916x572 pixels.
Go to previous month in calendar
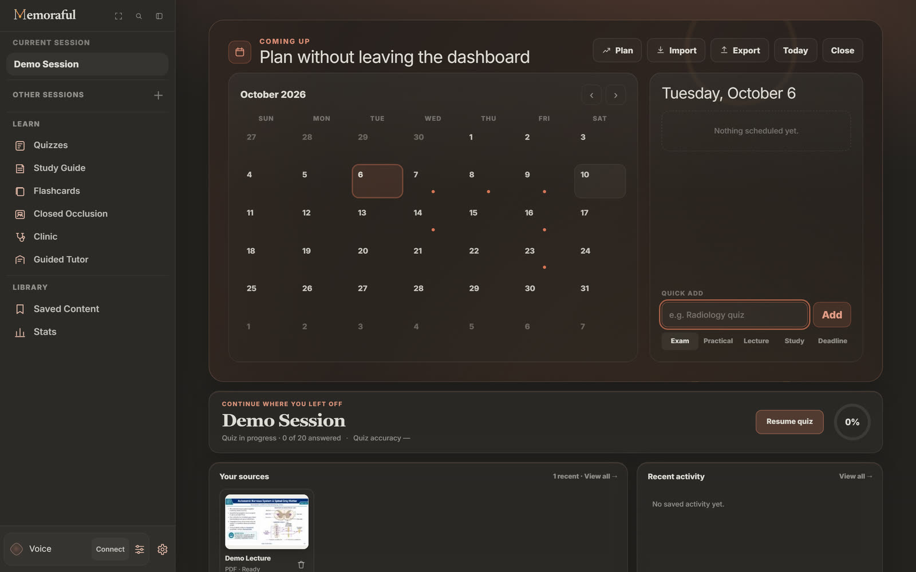[591, 95]
